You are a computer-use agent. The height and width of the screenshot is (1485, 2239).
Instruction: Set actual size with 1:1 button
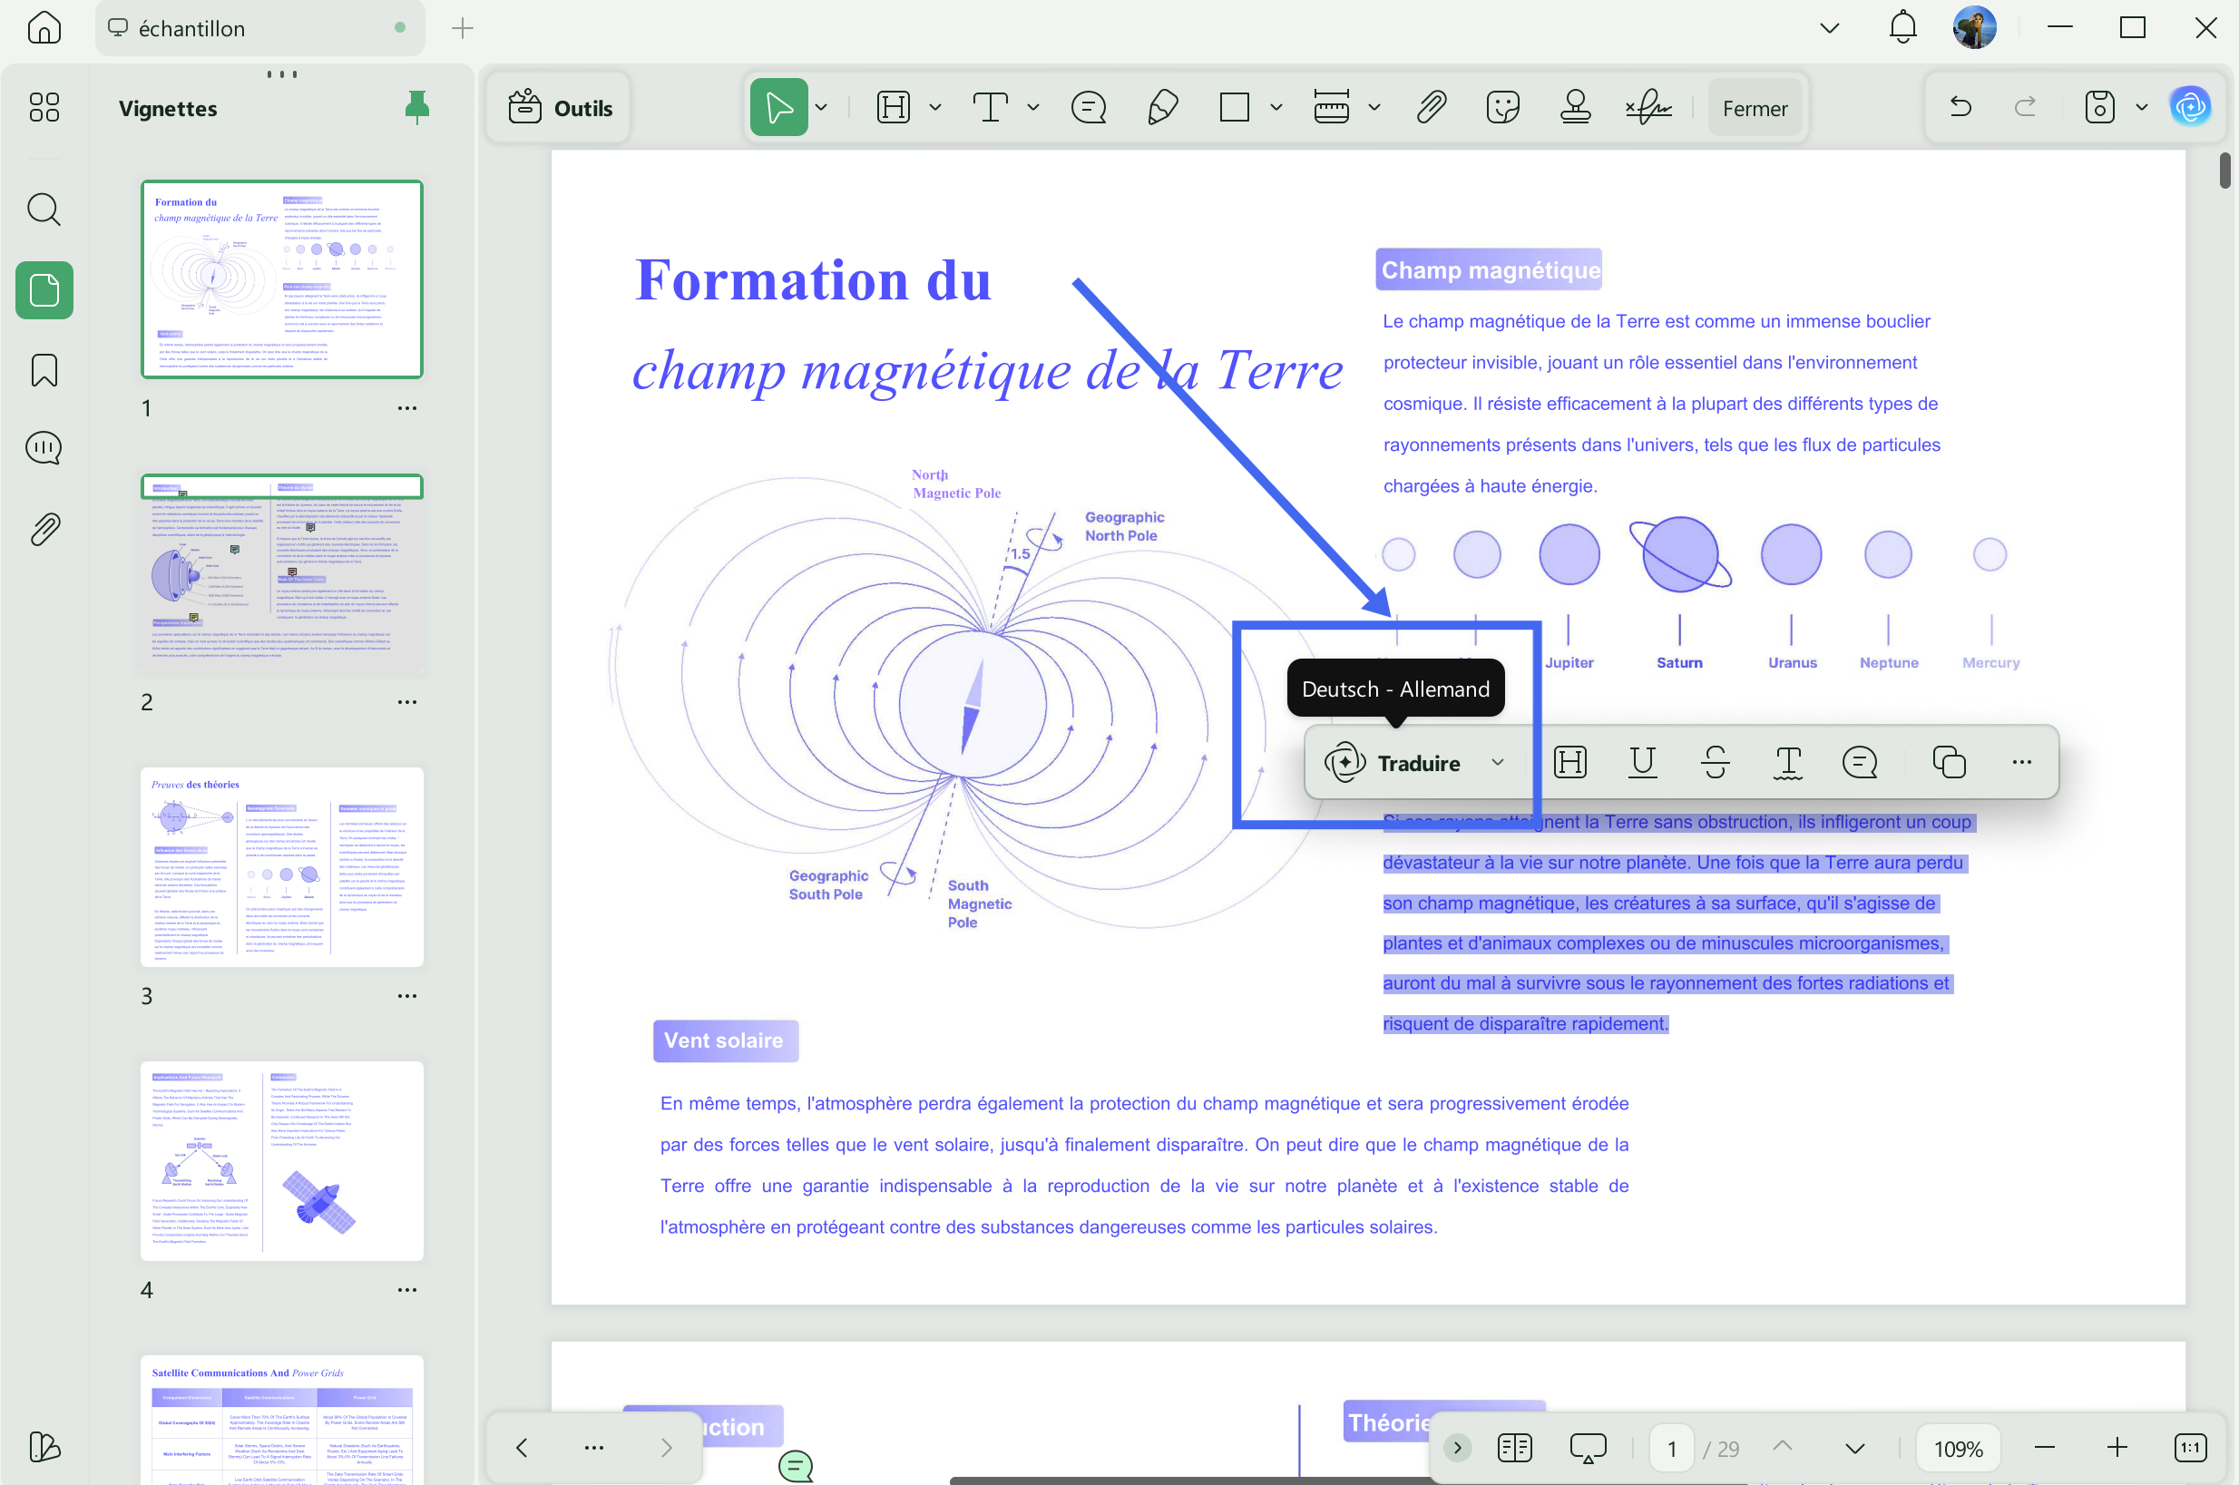pos(2190,1447)
